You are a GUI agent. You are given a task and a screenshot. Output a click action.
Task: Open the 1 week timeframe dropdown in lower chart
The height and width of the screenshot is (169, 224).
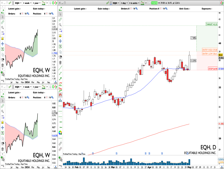pos(27,87)
